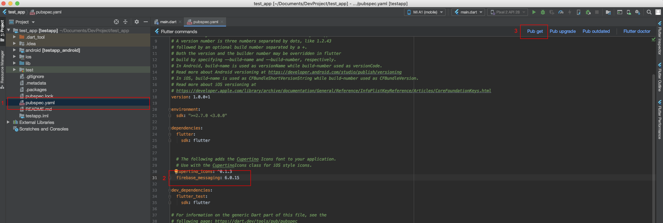
Task: Click pubspec.yaml breadcrumb in navigation bar
Action: point(46,12)
